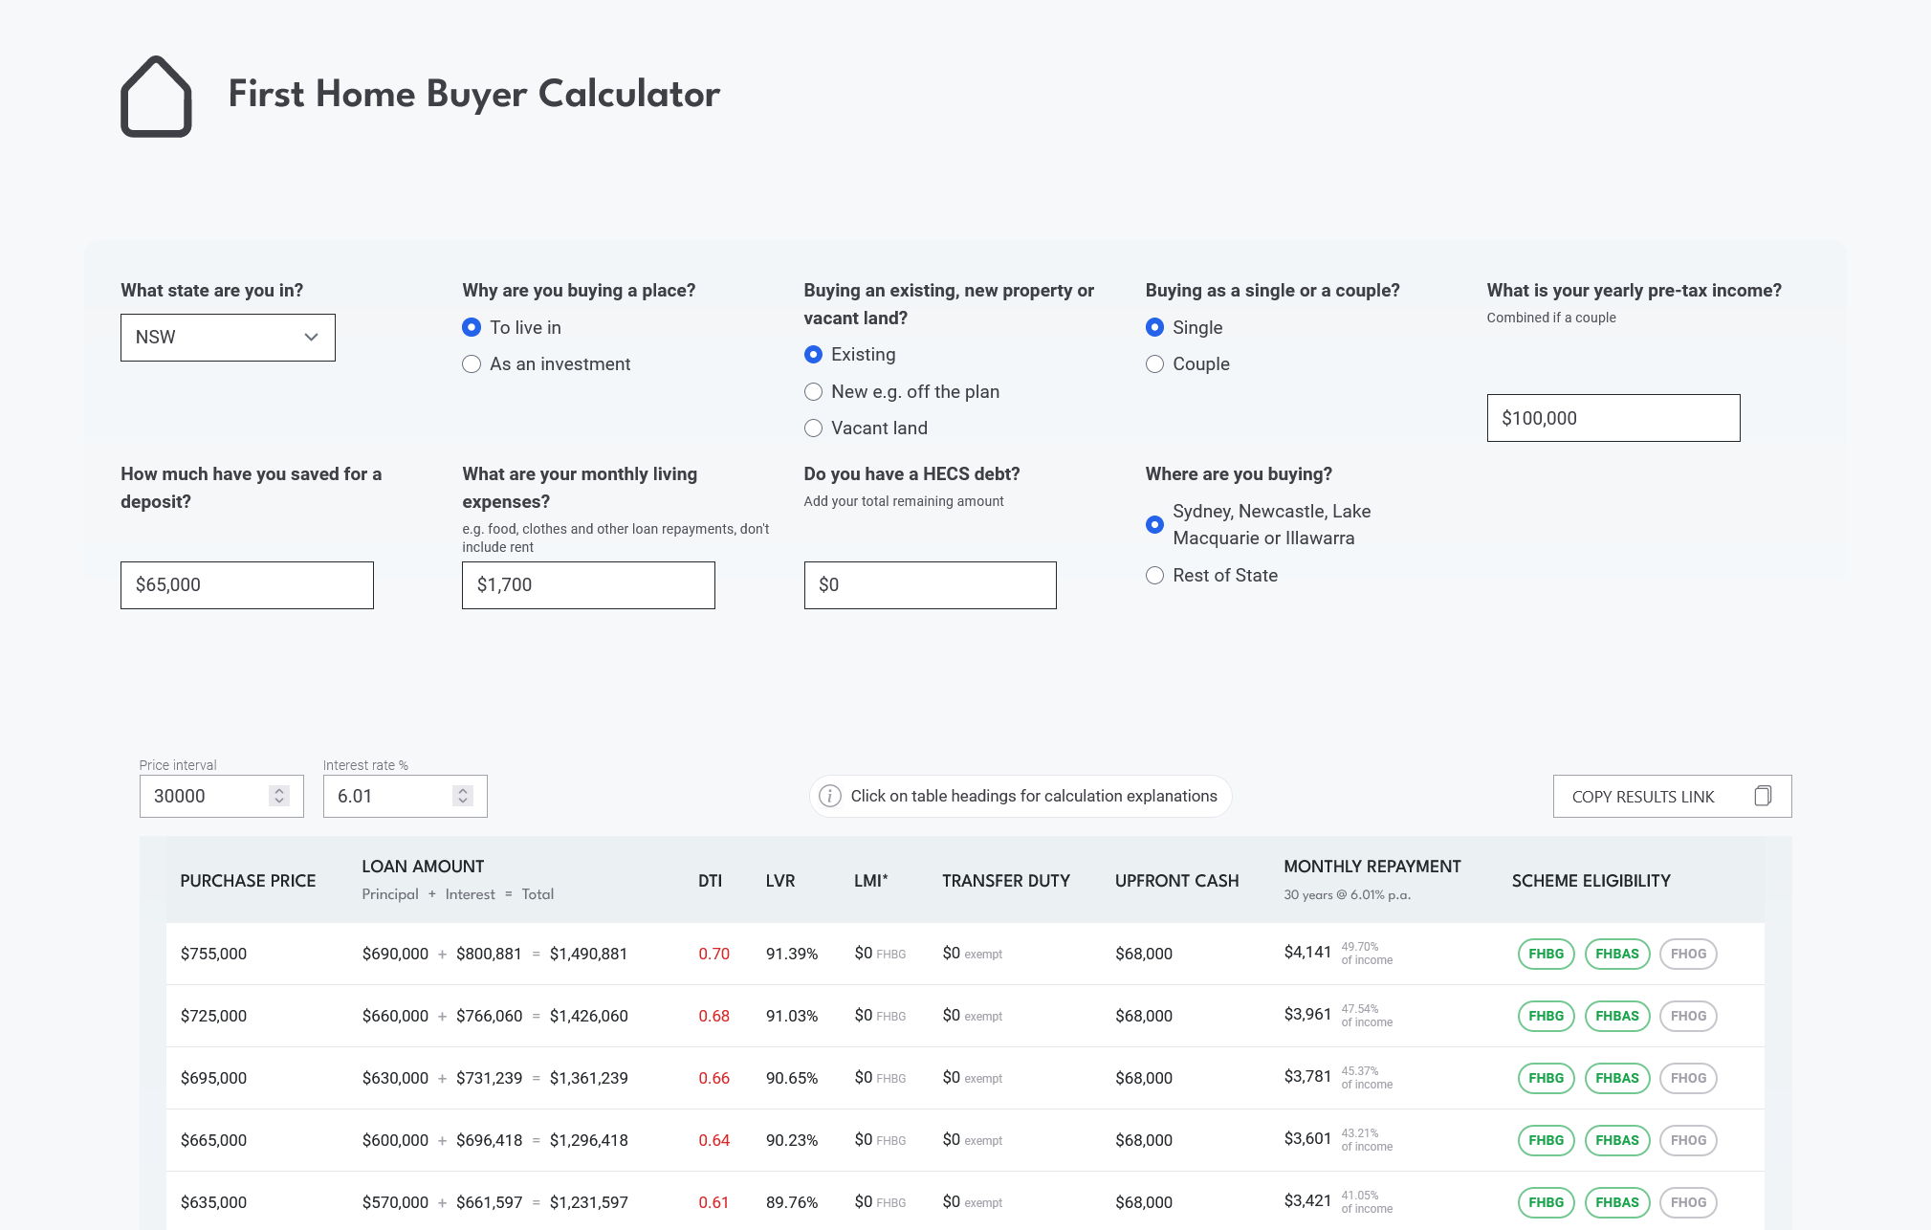
Task: Click the house logo icon
Action: pos(156,97)
